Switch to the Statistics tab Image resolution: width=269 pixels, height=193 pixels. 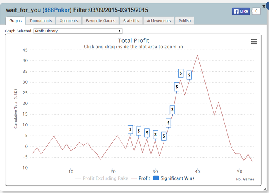(x=131, y=21)
